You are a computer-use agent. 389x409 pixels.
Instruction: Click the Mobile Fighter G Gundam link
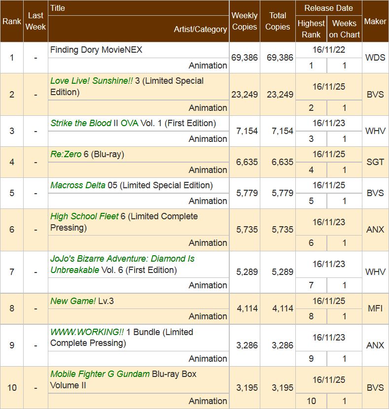tap(100, 374)
